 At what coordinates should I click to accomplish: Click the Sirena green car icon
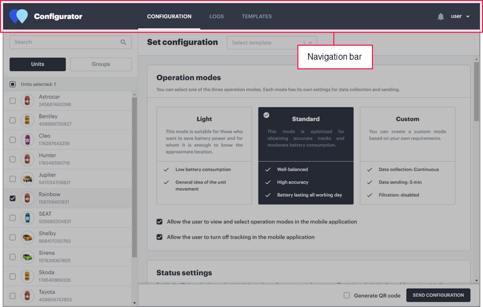tap(27, 256)
